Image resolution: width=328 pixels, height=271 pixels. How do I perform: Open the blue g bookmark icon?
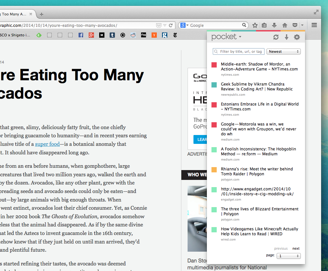click(x=165, y=35)
